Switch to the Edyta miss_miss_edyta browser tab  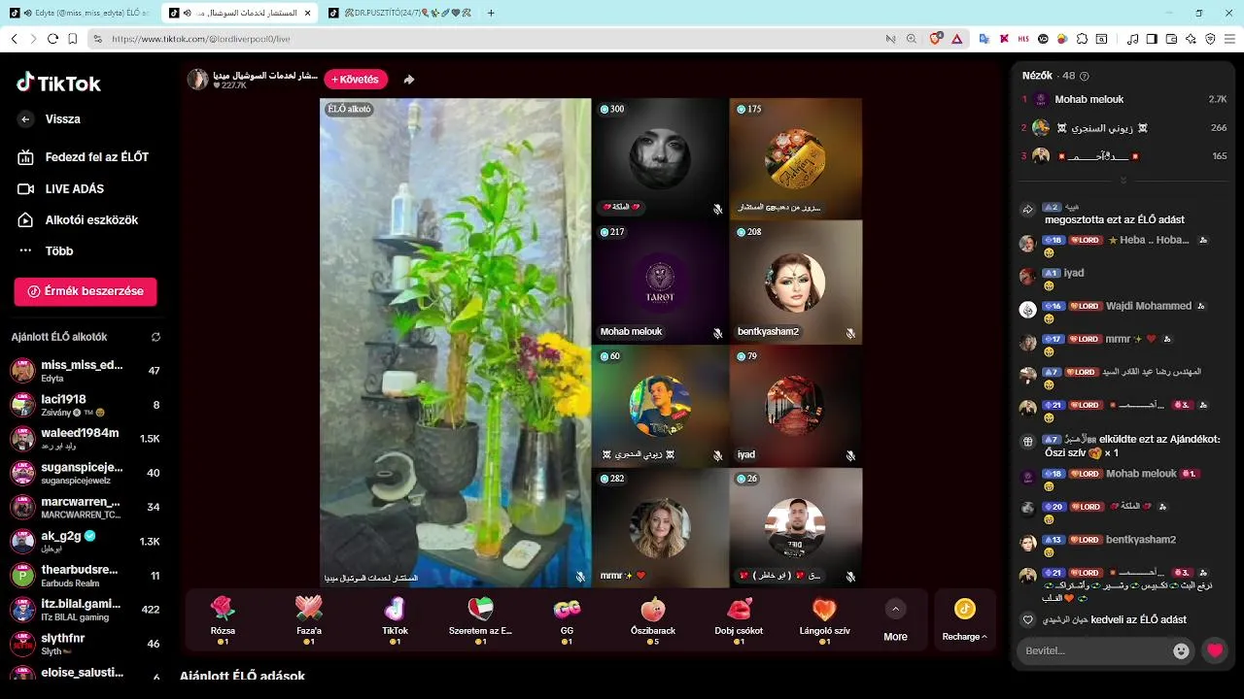[x=80, y=13]
